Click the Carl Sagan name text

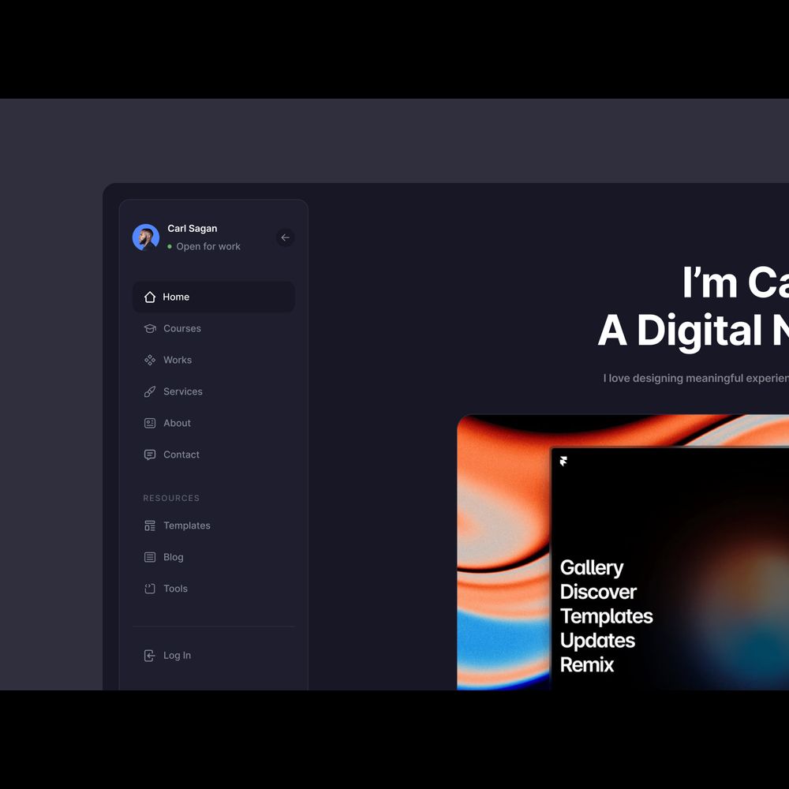click(193, 229)
